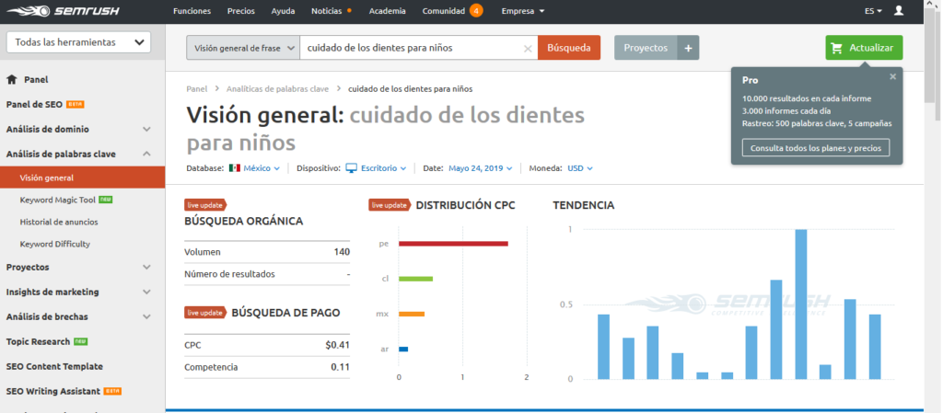Open the ES language dropdown
This screenshot has height=413, width=943.
873,11
